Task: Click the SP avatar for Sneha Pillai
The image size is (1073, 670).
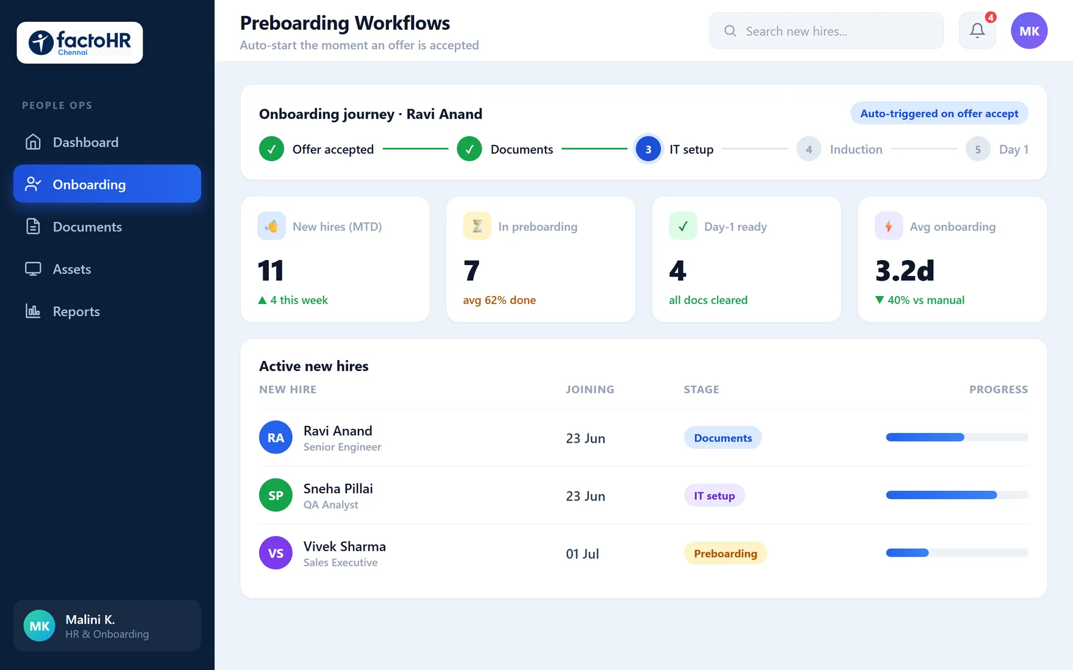Action: (276, 495)
